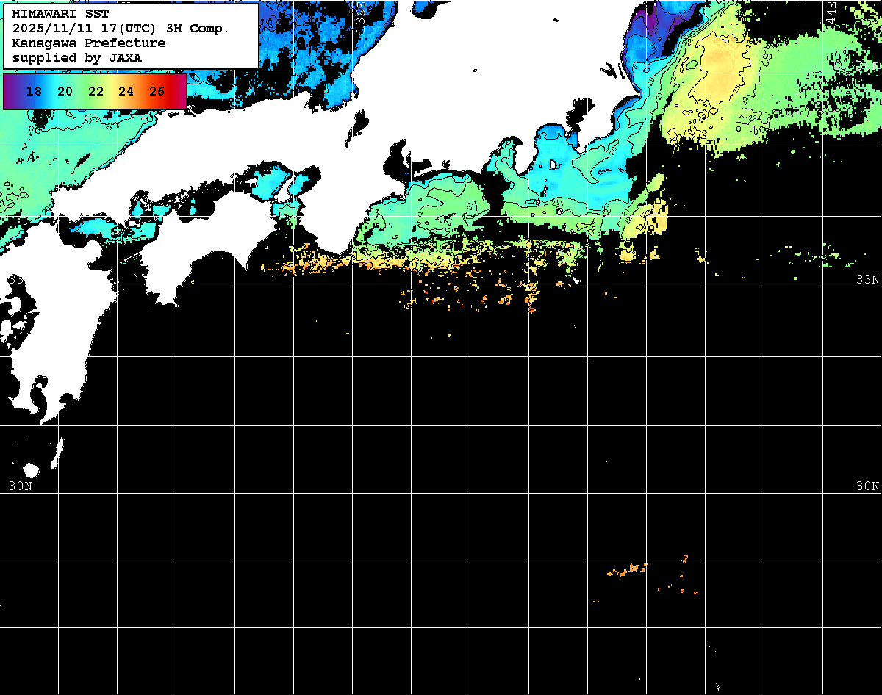Click the 44E longitude label at top right
The height and width of the screenshot is (695, 882).
click(831, 13)
